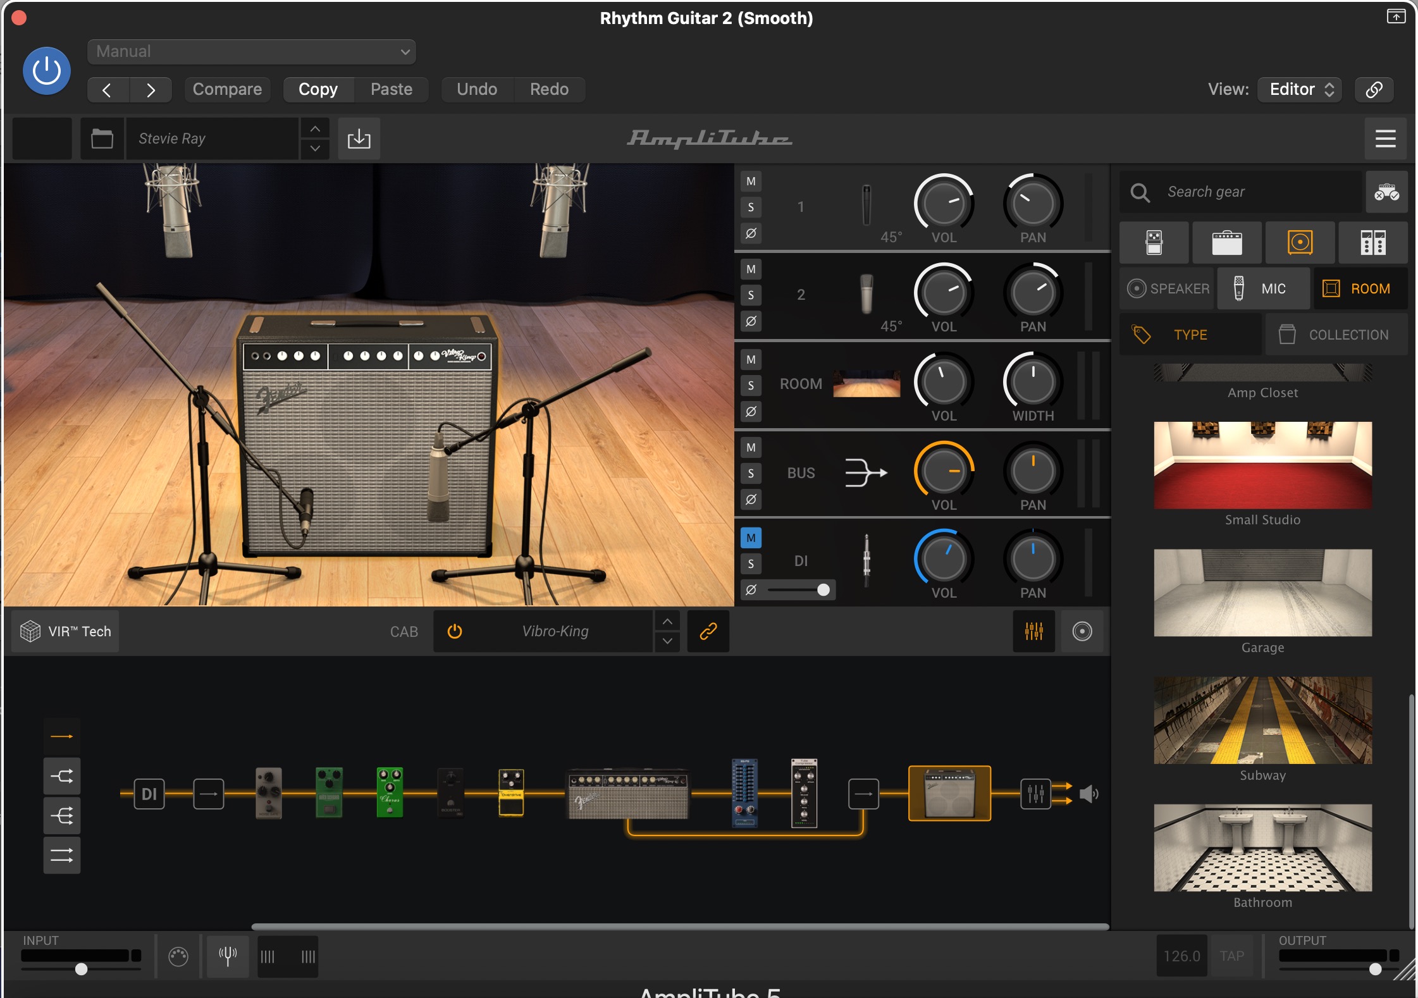The width and height of the screenshot is (1418, 998).
Task: Select next cabinet with down chevron
Action: pyautogui.click(x=667, y=641)
